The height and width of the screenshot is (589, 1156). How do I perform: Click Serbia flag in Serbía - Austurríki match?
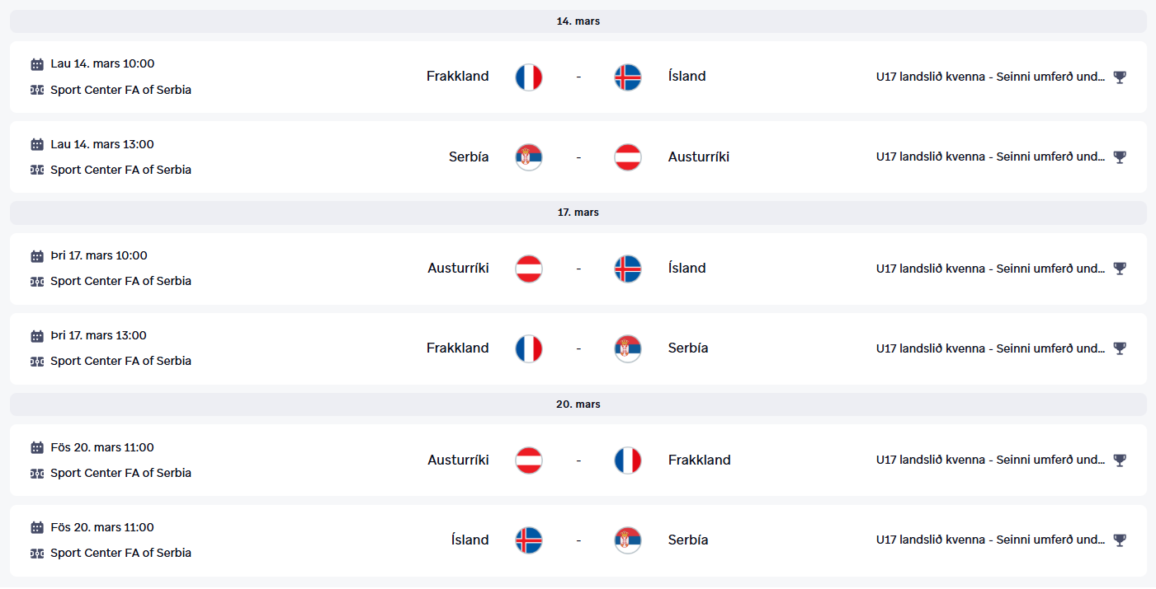[529, 157]
